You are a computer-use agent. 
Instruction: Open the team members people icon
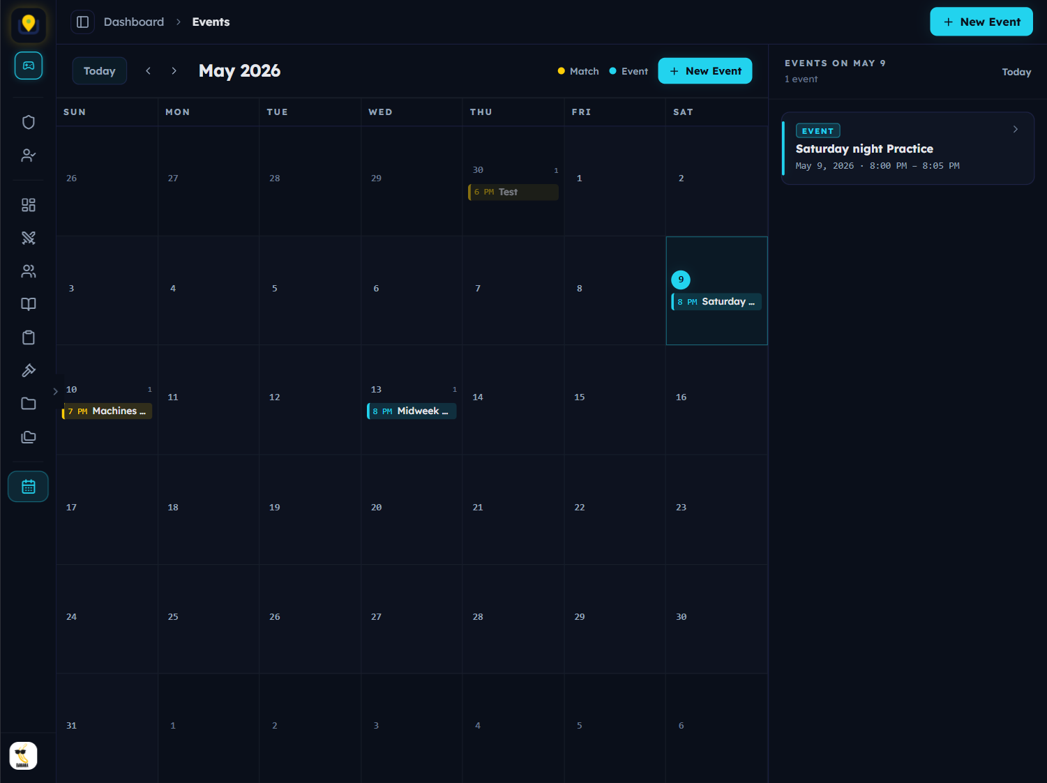tap(29, 271)
